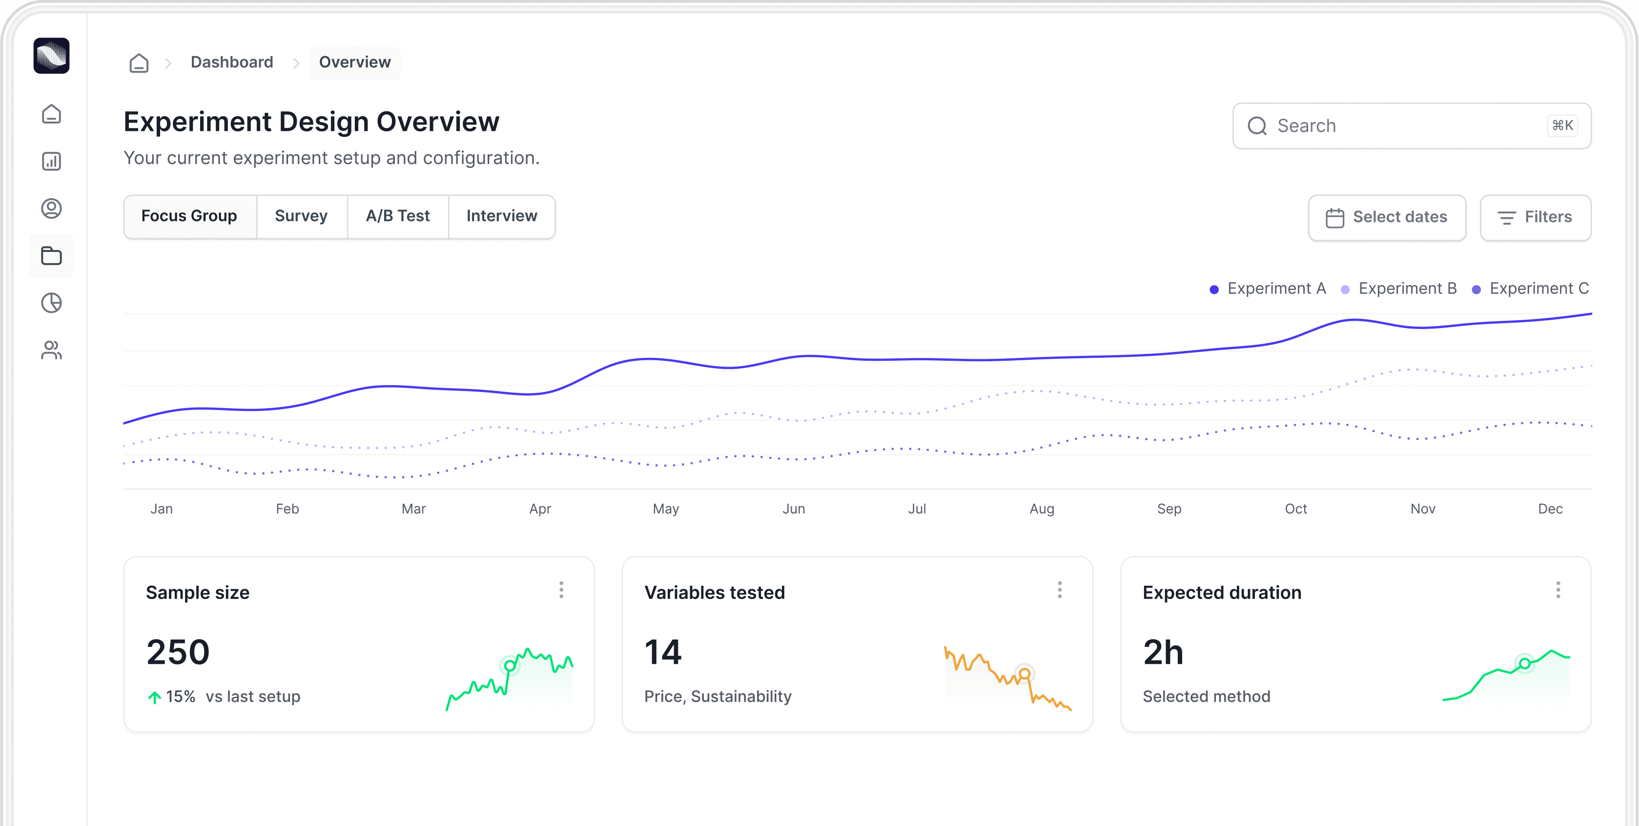Click the breadcrumb home icon
Screen dimensions: 1639x826
click(139, 62)
